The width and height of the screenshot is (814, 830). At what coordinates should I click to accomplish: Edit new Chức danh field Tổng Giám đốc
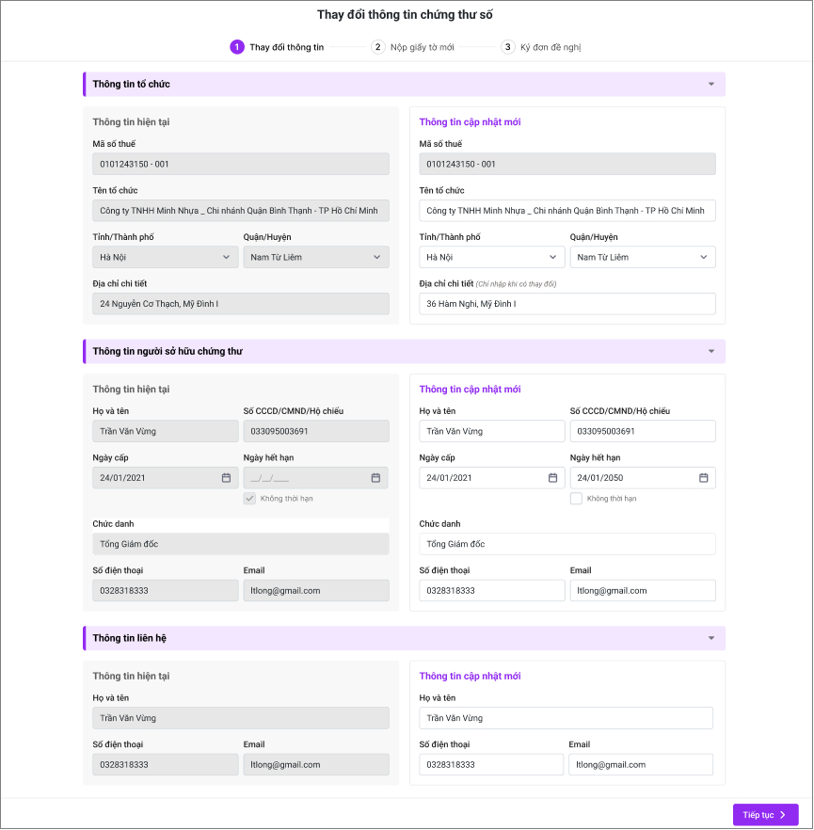click(x=567, y=544)
